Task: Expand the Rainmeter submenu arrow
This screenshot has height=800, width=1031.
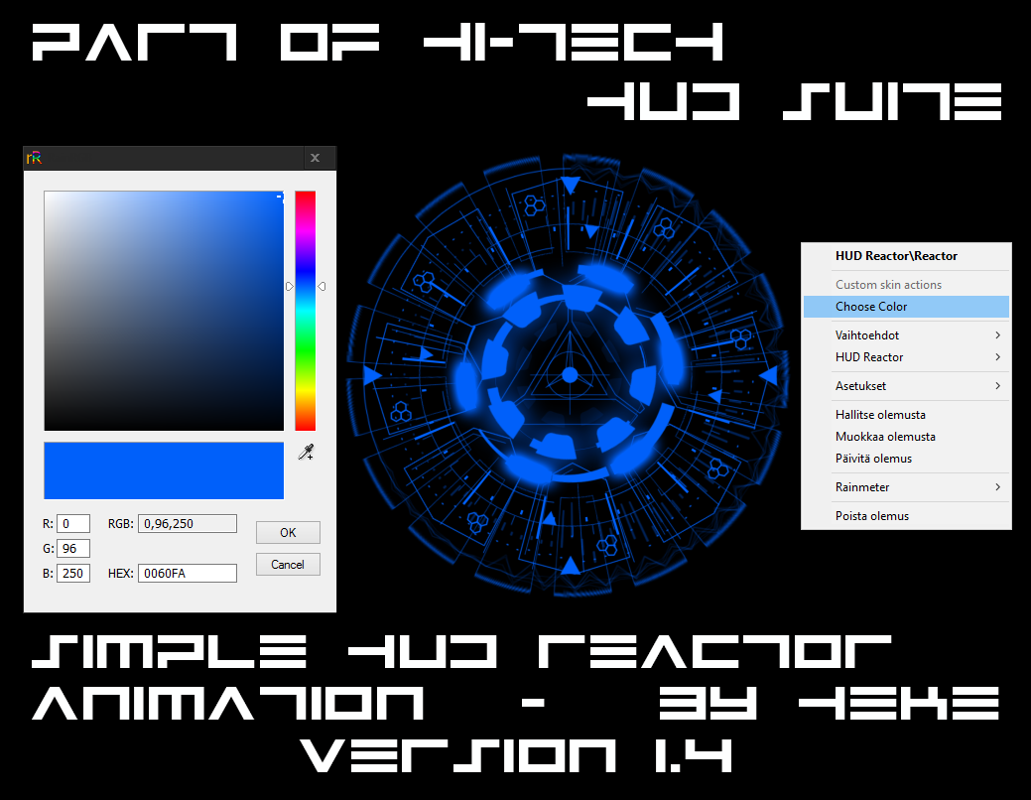Action: (x=997, y=487)
